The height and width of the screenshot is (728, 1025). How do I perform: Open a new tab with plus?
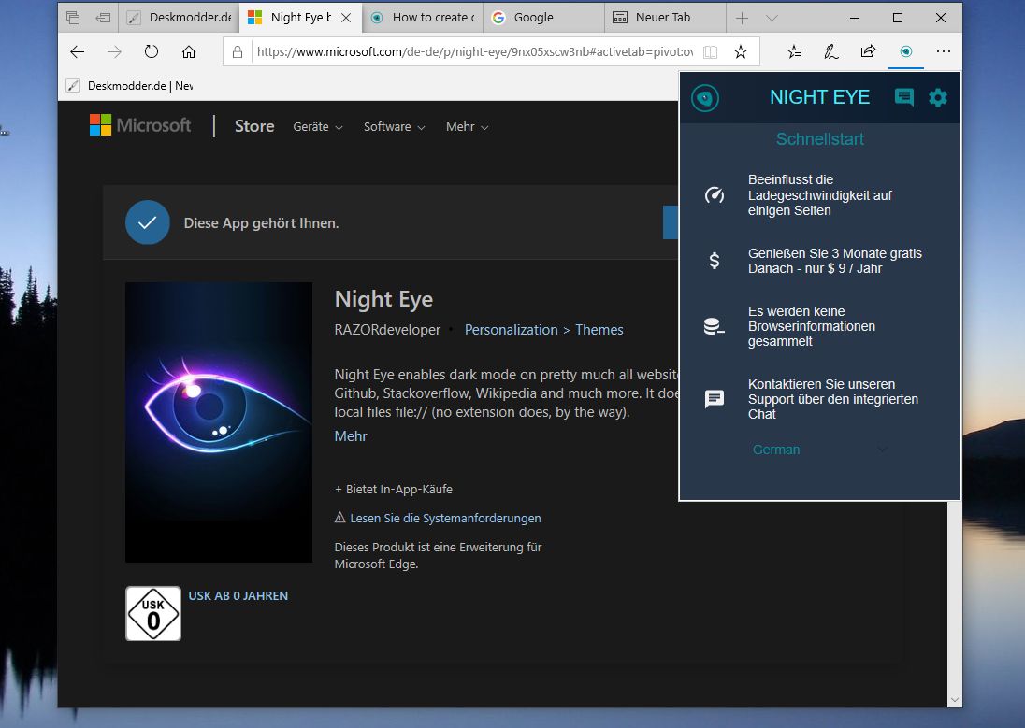742,19
